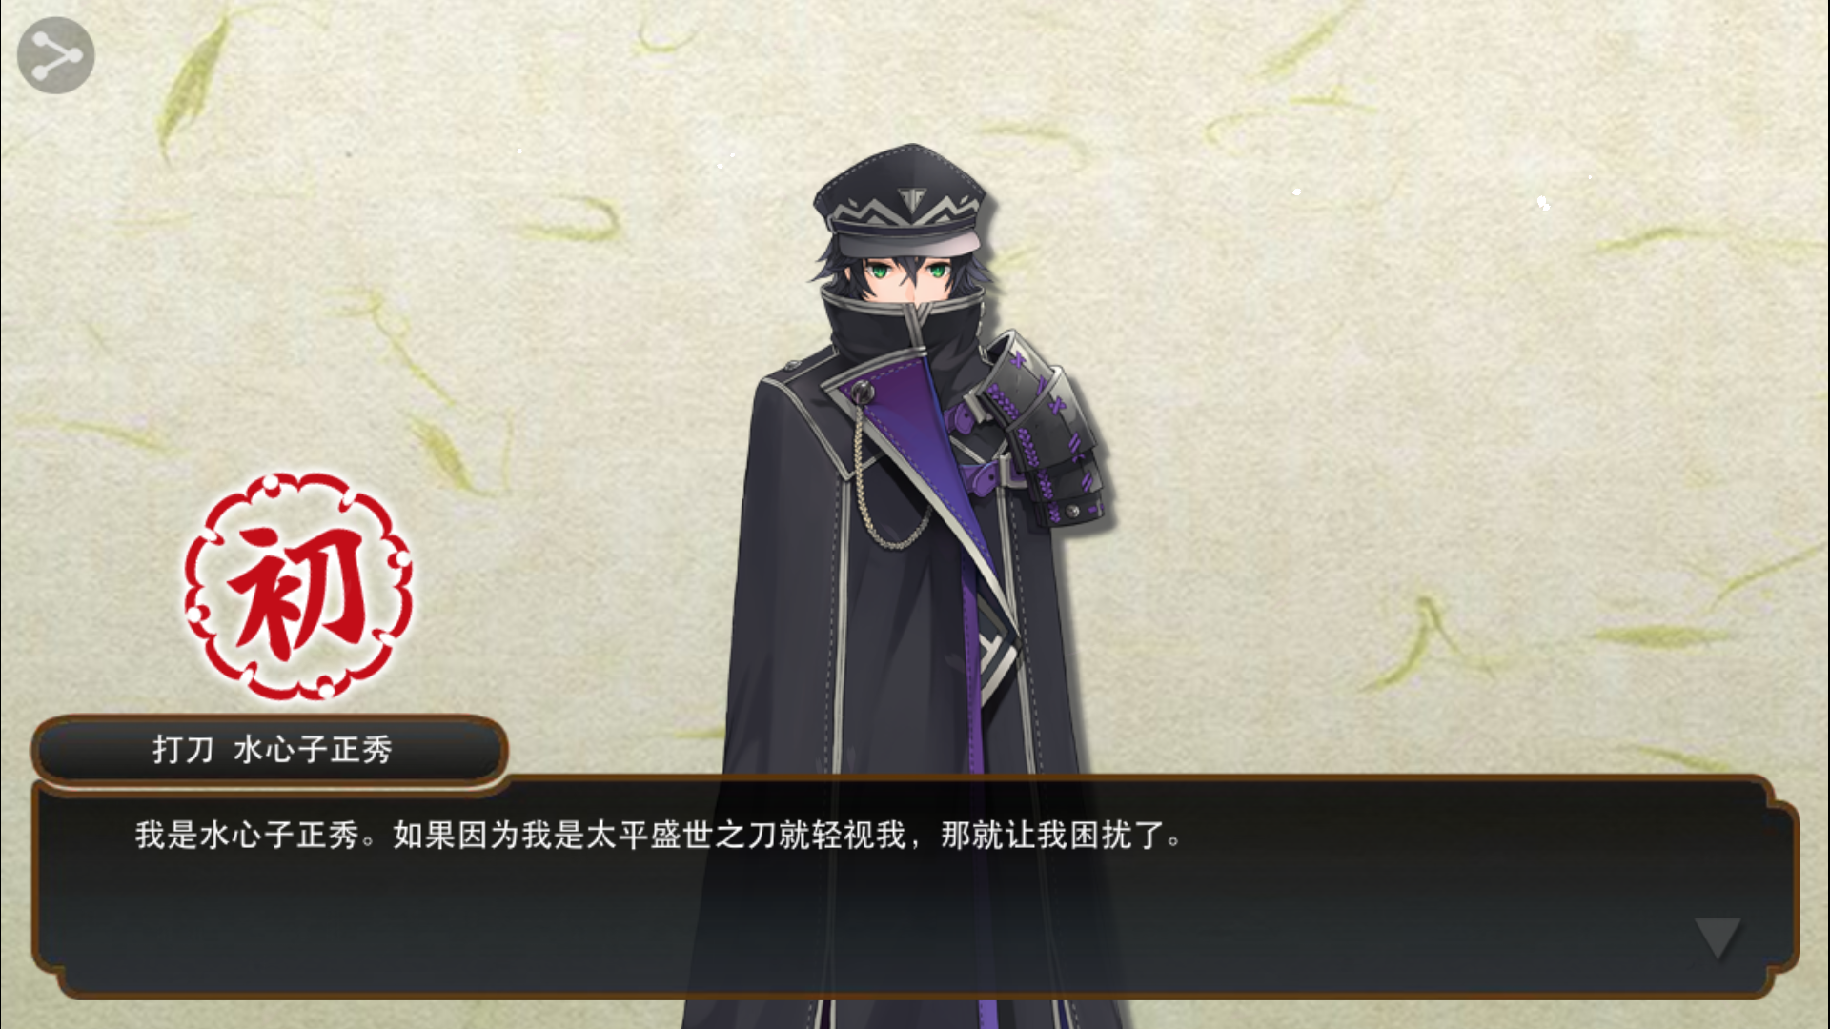Tap the share icon in the corner
Screen dimensions: 1830x1029
(x=56, y=55)
